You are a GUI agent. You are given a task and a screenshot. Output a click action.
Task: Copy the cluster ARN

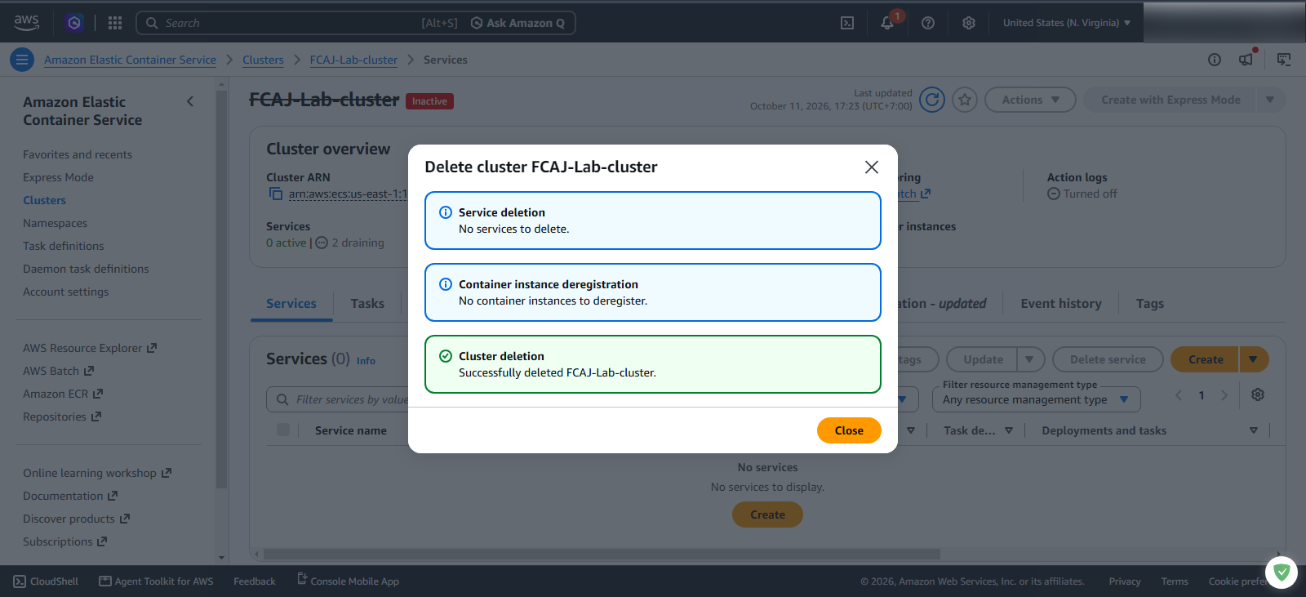(276, 194)
